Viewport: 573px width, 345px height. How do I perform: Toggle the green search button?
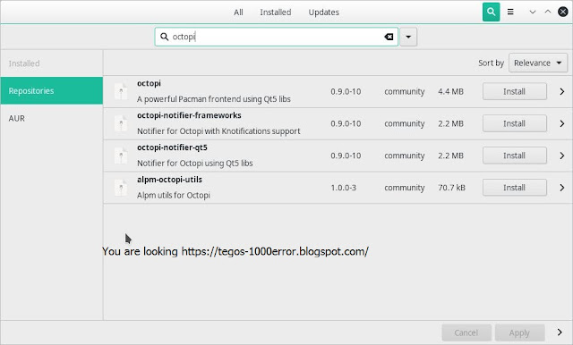tap(491, 12)
